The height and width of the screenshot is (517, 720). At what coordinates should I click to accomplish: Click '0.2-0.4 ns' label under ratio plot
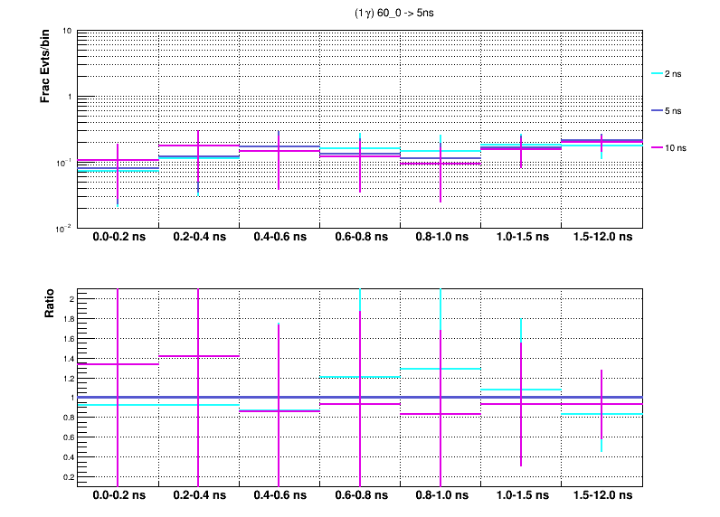click(x=199, y=497)
